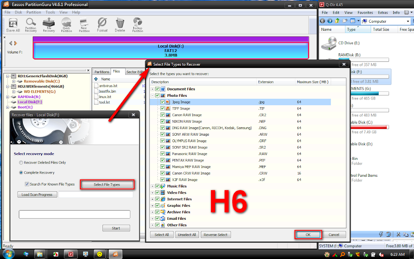
Task: Click the Q-Dir red taskbar icon
Action: (71, 254)
